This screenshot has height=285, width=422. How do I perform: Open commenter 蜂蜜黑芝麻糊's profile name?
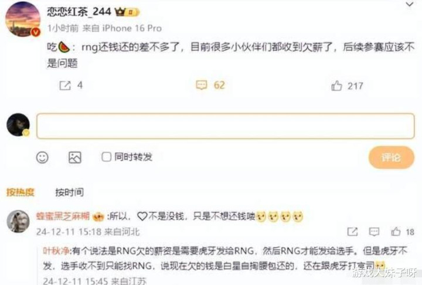[63, 216]
